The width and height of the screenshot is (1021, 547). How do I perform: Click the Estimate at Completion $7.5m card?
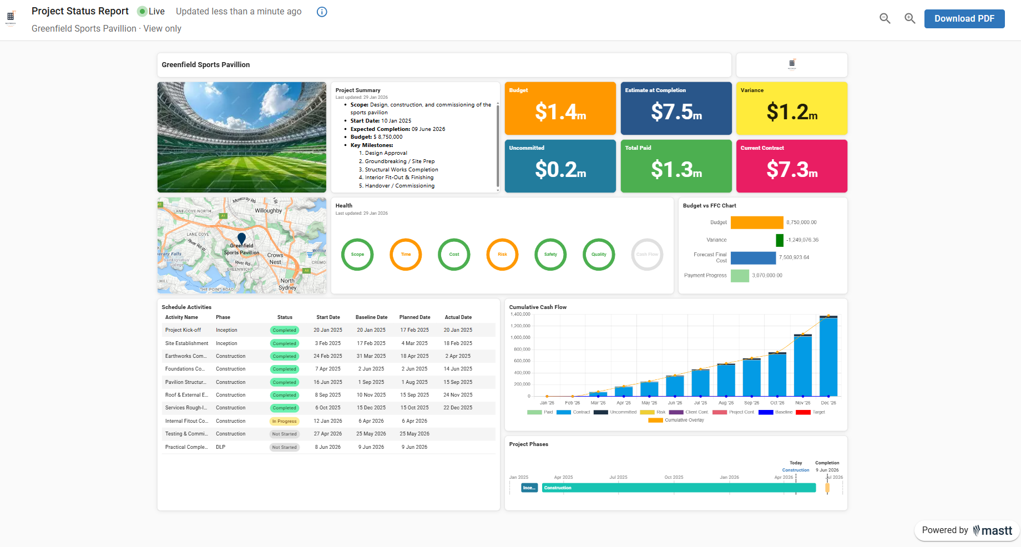click(676, 108)
